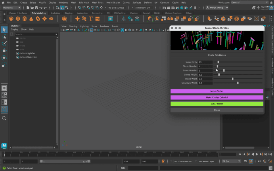
Task: Select defaultLightSet in the Outliner
Action: (x=27, y=53)
